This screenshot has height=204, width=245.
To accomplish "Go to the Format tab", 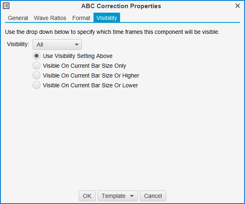I will coord(81,18).
